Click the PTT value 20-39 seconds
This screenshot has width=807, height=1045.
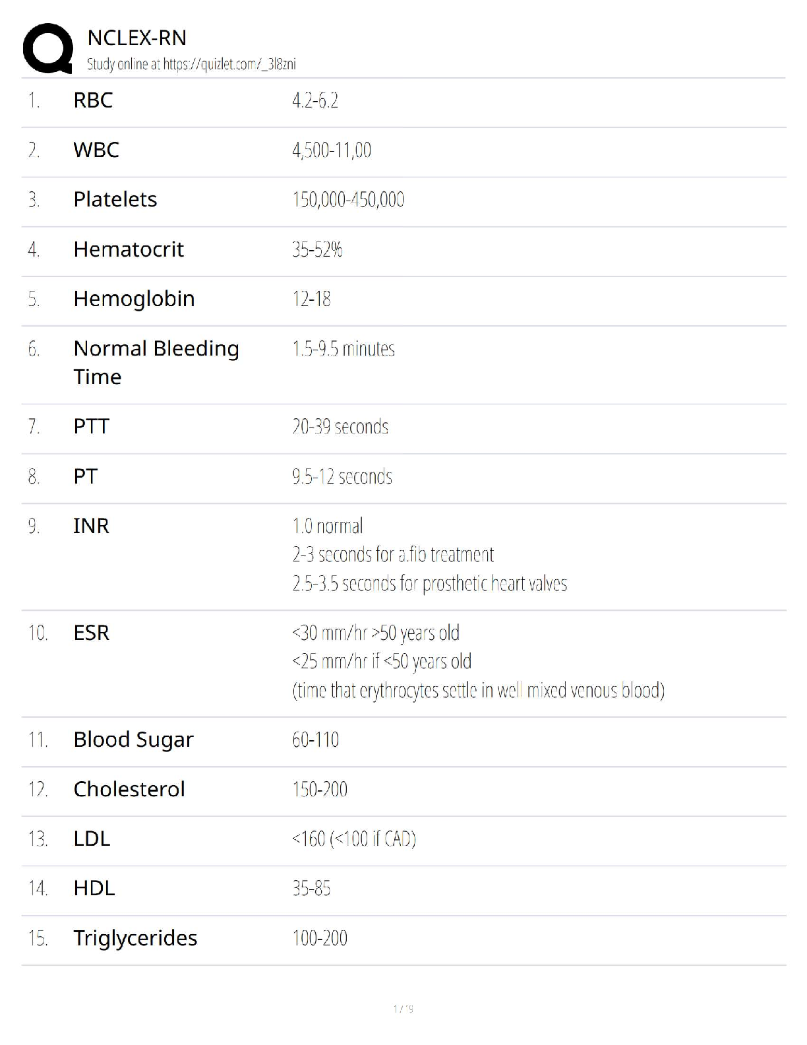[340, 427]
